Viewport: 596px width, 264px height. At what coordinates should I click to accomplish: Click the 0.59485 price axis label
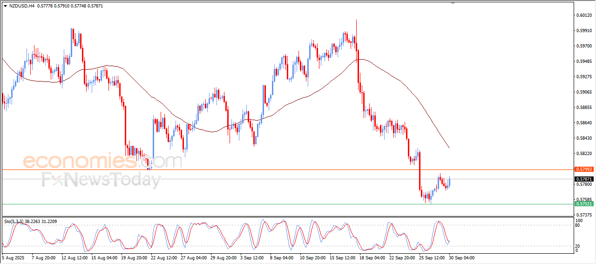point(584,61)
